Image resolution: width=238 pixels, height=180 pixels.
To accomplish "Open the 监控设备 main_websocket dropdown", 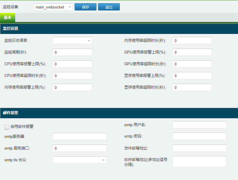I will (x=53, y=7).
